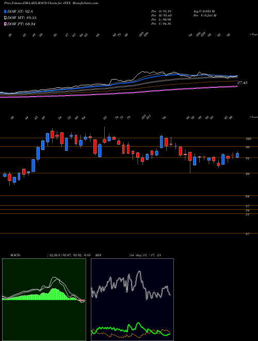Click the 105 price level label

point(248,139)
